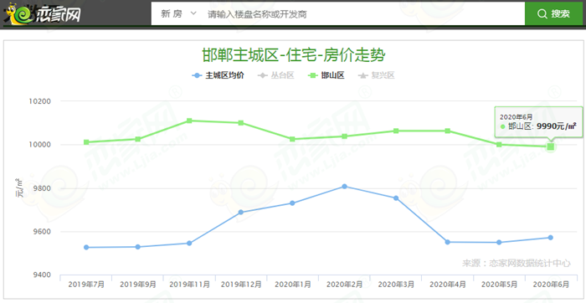
Task: Click the blue peak point at 2020年2月
Action: [344, 187]
